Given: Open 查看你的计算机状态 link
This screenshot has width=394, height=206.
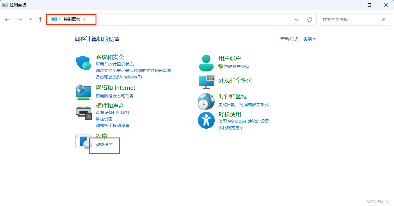Looking at the screenshot, I should [x=114, y=64].
